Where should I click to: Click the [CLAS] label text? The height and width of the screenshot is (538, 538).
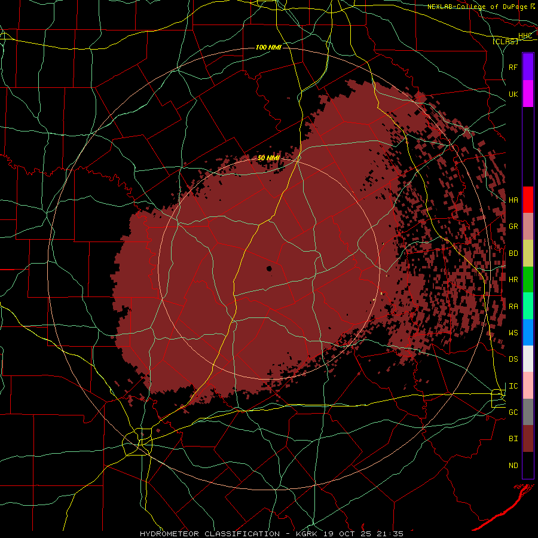(505, 41)
